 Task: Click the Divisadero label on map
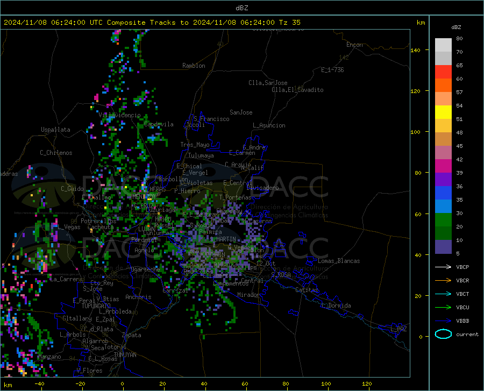[x=262, y=188]
